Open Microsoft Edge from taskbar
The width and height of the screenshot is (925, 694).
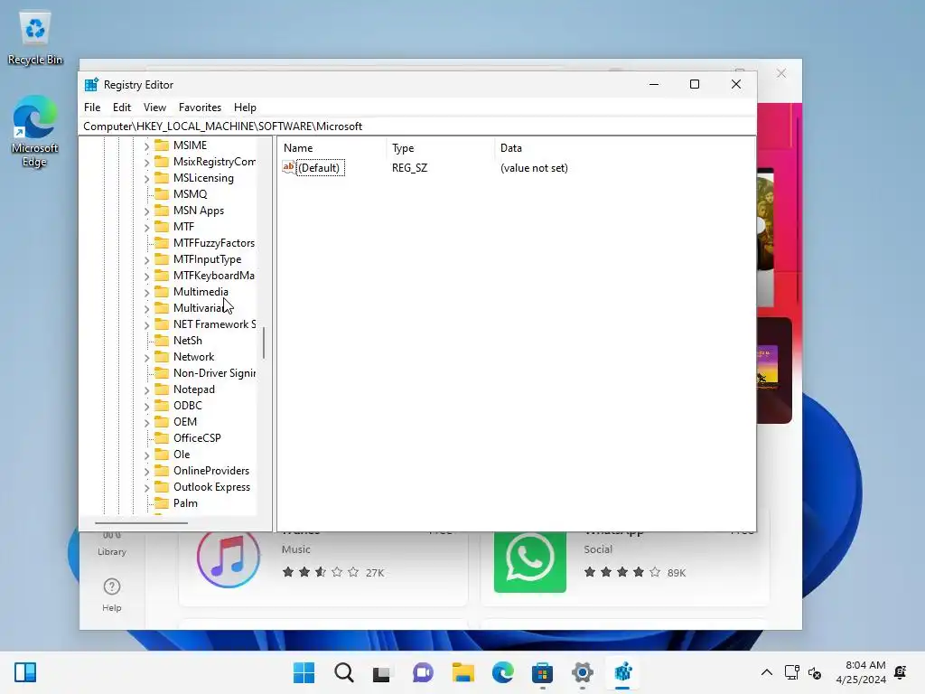[x=502, y=672]
